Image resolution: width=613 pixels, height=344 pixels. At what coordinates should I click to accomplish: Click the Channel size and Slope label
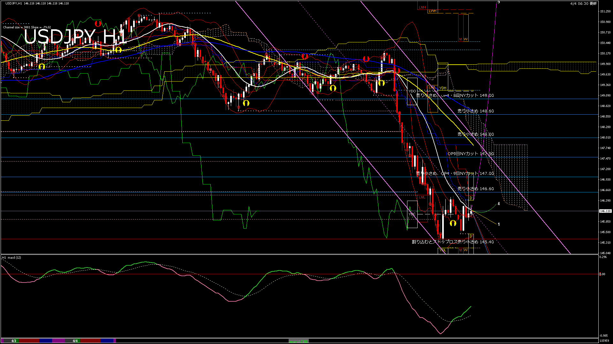27,27
